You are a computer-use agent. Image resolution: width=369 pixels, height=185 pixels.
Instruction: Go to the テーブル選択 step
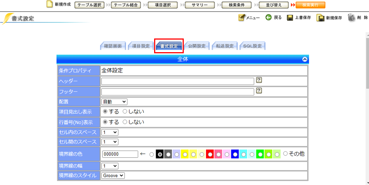(89, 5)
